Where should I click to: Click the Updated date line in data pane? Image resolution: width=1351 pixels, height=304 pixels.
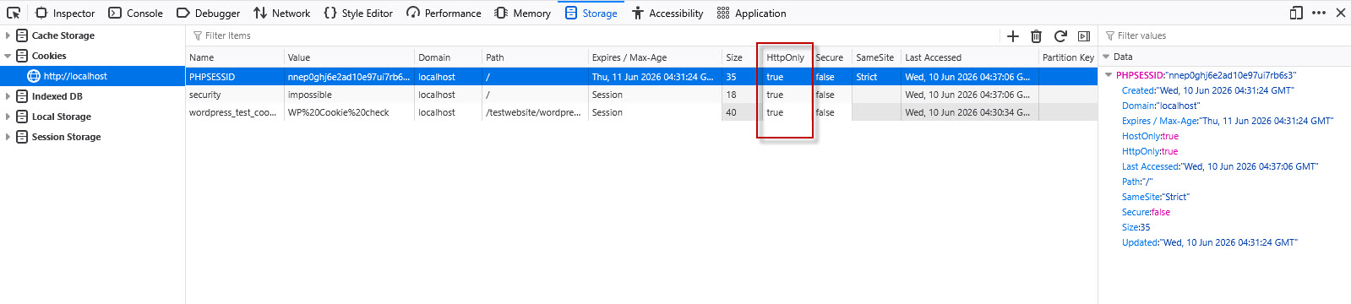(x=1210, y=242)
